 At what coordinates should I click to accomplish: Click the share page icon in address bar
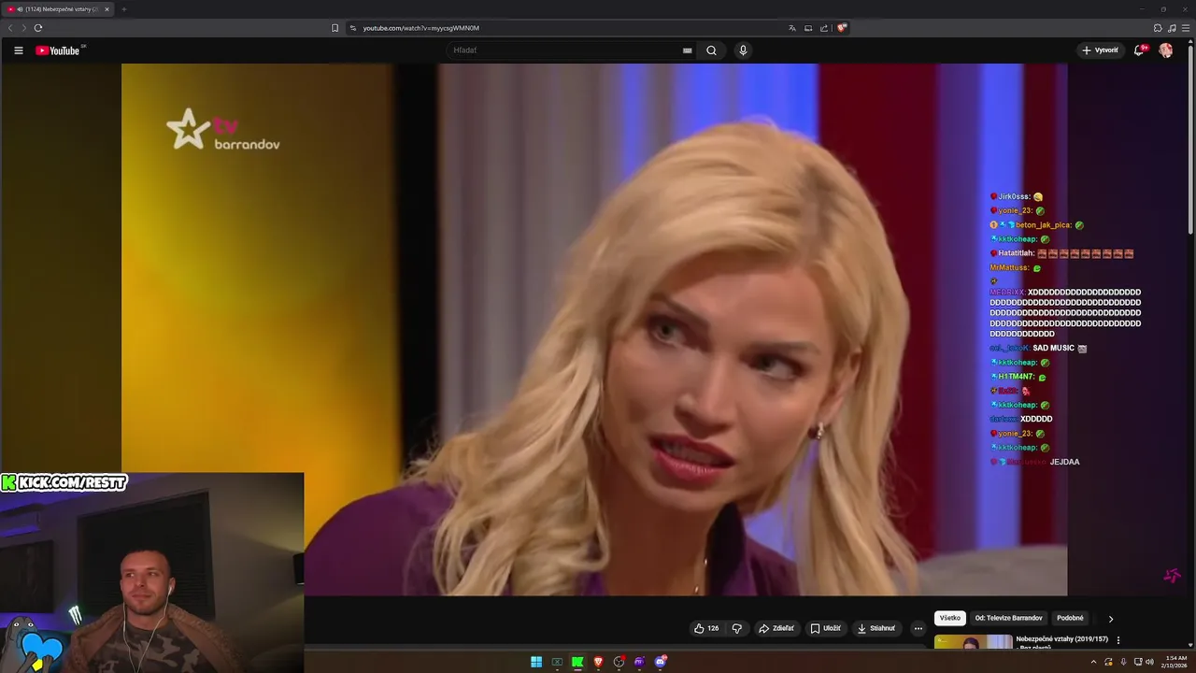pos(824,28)
